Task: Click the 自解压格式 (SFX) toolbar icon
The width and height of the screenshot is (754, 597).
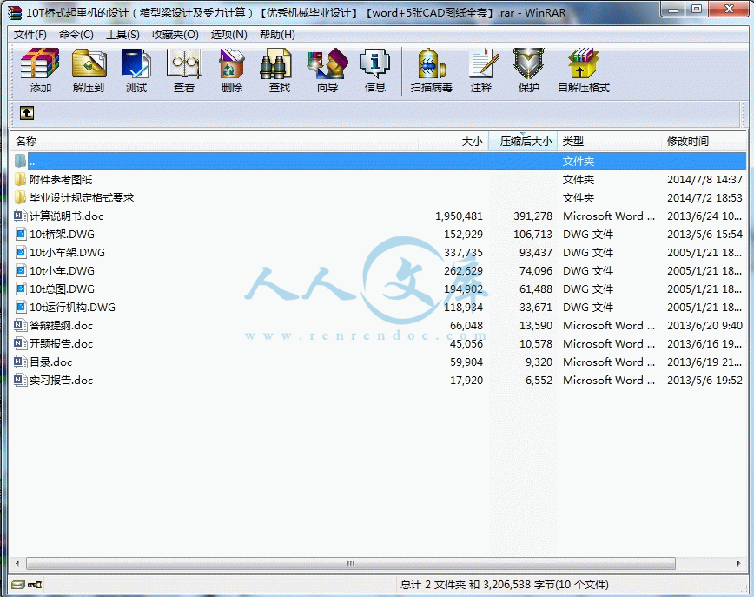Action: (x=583, y=63)
